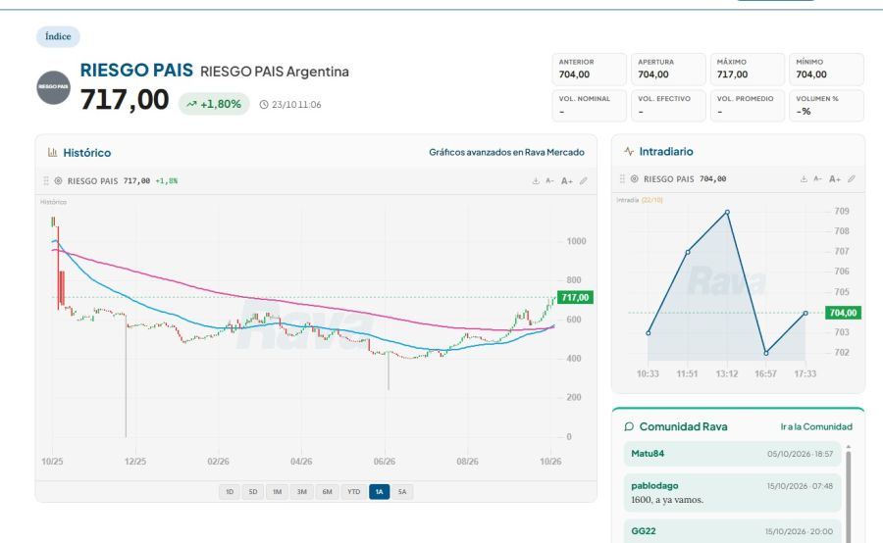Open the Ir a la Comunidad link

[x=816, y=426]
